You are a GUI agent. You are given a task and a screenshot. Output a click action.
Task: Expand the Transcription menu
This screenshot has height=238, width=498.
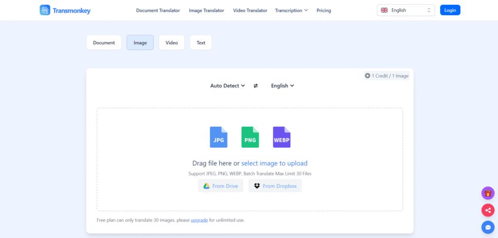[292, 11]
